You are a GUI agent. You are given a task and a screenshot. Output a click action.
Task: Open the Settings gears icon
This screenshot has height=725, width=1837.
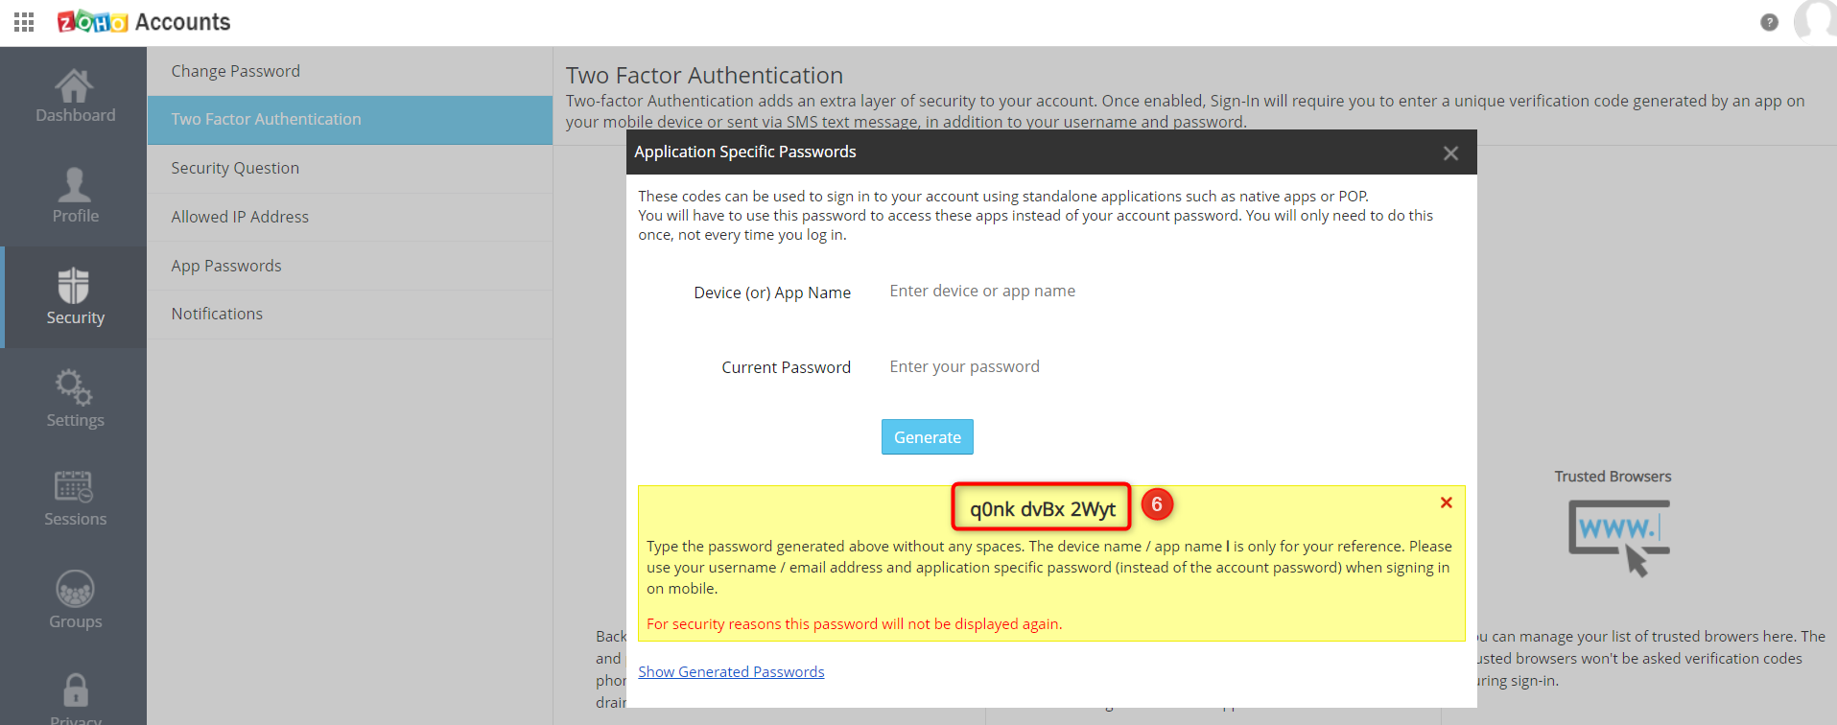click(74, 387)
